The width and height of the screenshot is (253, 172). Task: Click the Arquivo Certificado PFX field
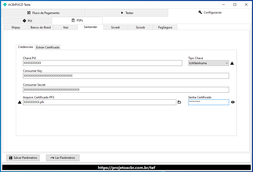(100, 102)
